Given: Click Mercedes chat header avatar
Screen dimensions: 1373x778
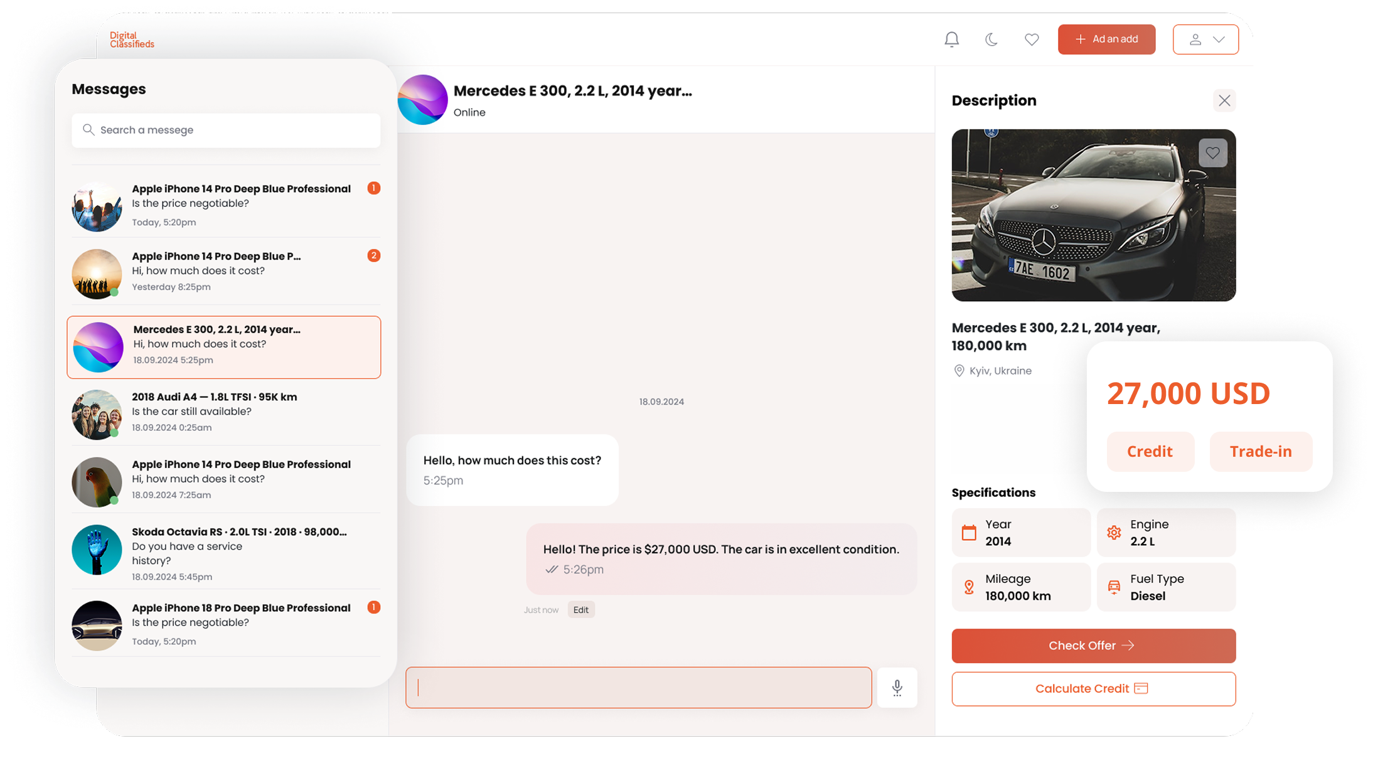Looking at the screenshot, I should click(x=422, y=100).
